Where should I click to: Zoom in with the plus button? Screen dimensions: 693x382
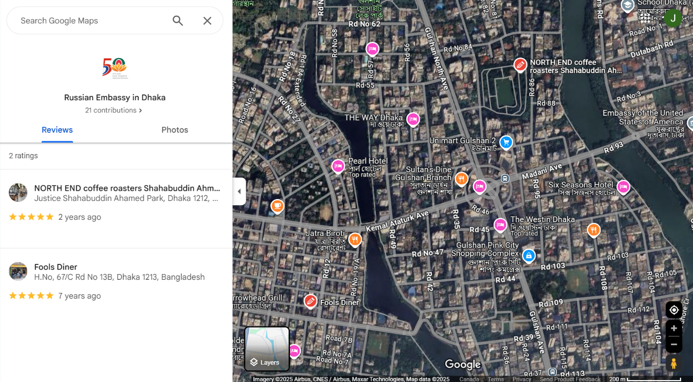(674, 328)
